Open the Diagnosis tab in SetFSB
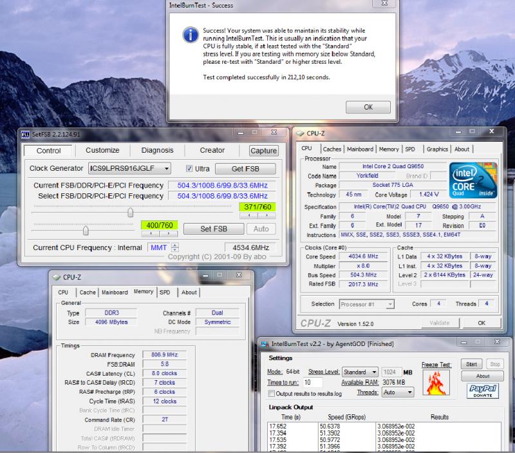515x453 pixels. pyautogui.click(x=157, y=150)
